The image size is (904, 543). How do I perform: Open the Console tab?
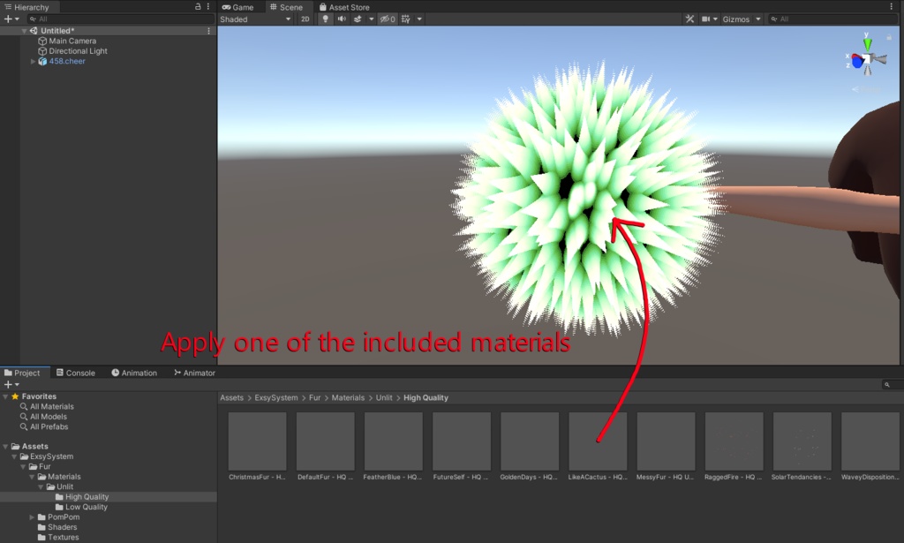(x=76, y=373)
